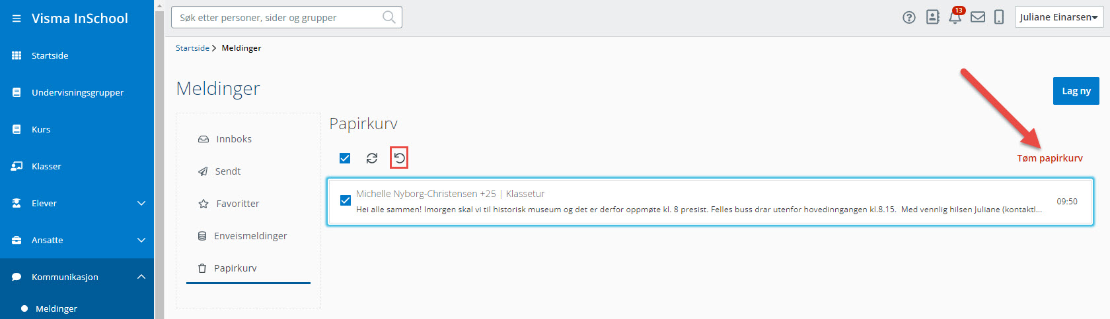
Task: Click the restore message icon in Papirkurv
Action: 399,158
